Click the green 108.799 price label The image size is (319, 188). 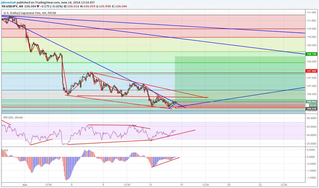311,54
